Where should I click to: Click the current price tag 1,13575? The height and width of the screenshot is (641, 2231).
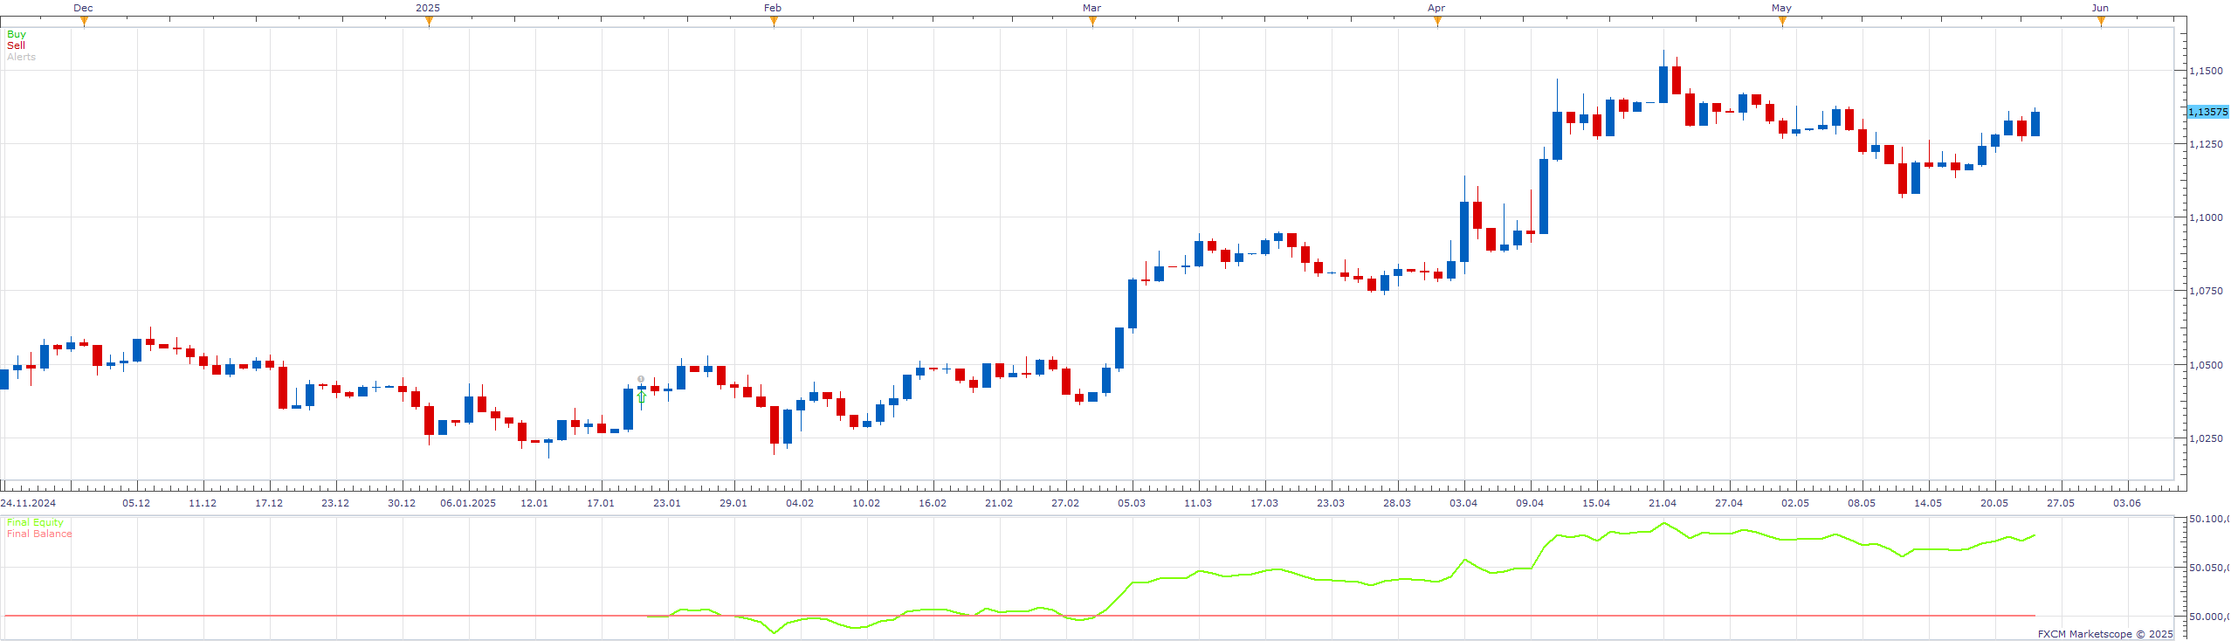click(x=2207, y=112)
